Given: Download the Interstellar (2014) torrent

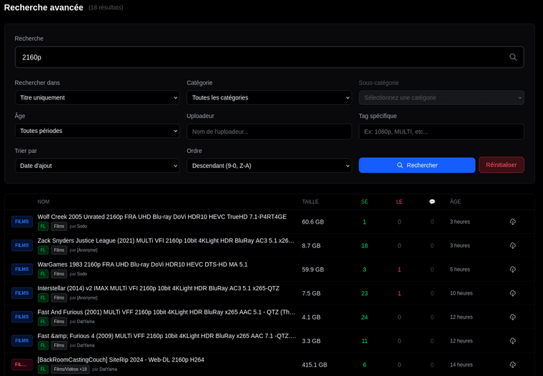Looking at the screenshot, I should 512,293.
